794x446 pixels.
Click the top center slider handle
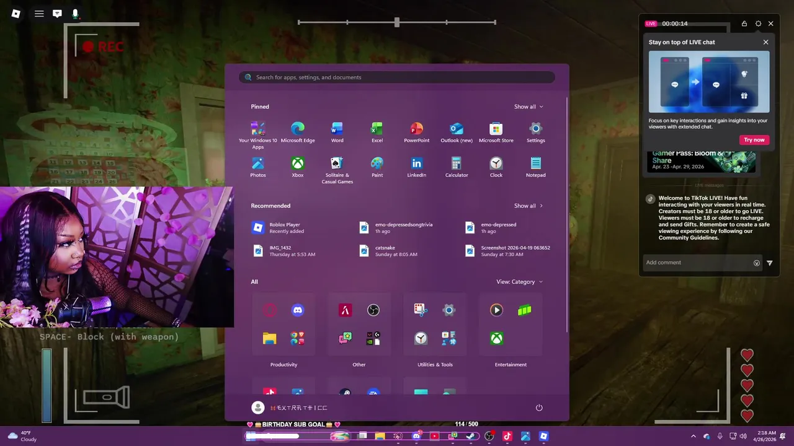[x=397, y=22]
